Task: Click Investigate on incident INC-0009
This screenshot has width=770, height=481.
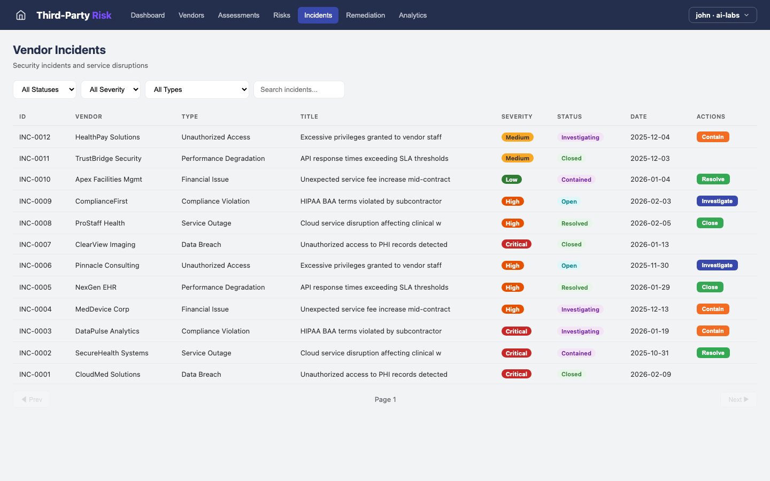Action: click(x=717, y=201)
